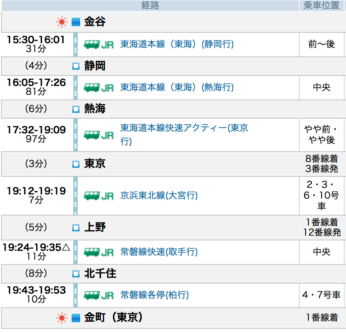The height and width of the screenshot is (332, 346).
Task: Click the transfer square marker beside 東京
Action: (76, 164)
